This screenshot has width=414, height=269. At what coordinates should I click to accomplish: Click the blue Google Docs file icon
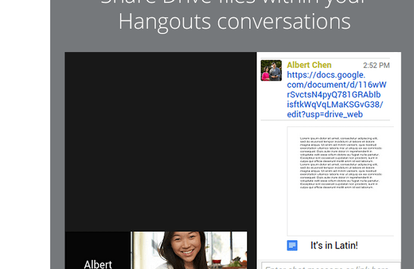pos(292,246)
